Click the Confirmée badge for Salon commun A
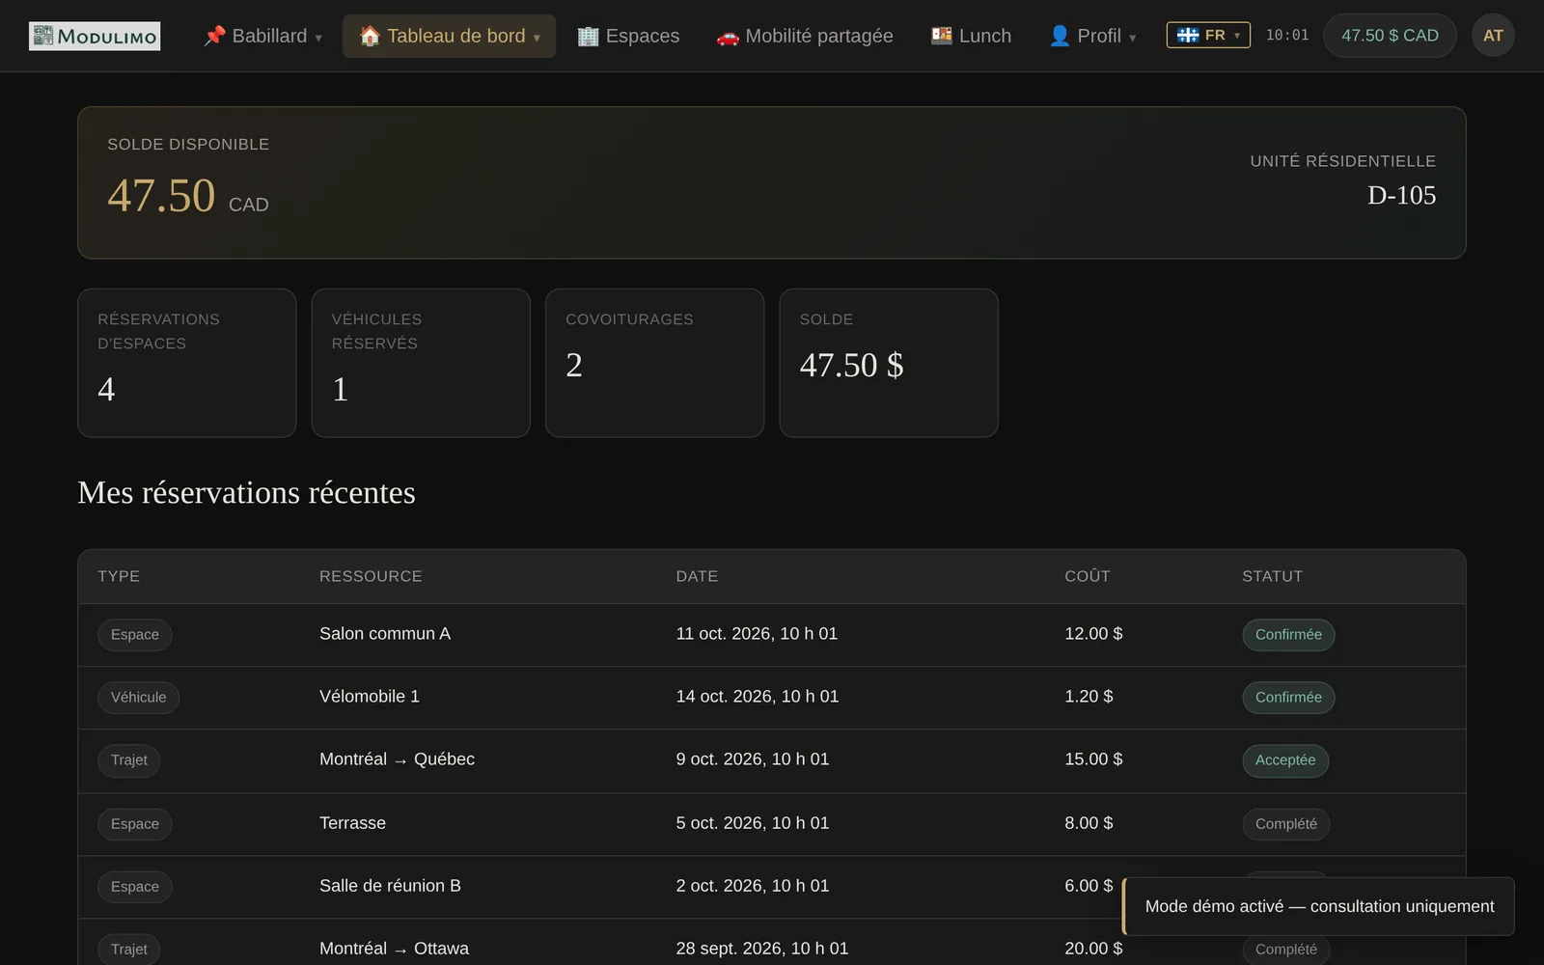 (x=1288, y=635)
